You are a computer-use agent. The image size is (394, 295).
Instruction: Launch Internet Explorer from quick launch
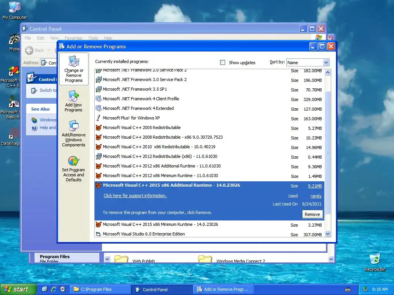[54, 289]
